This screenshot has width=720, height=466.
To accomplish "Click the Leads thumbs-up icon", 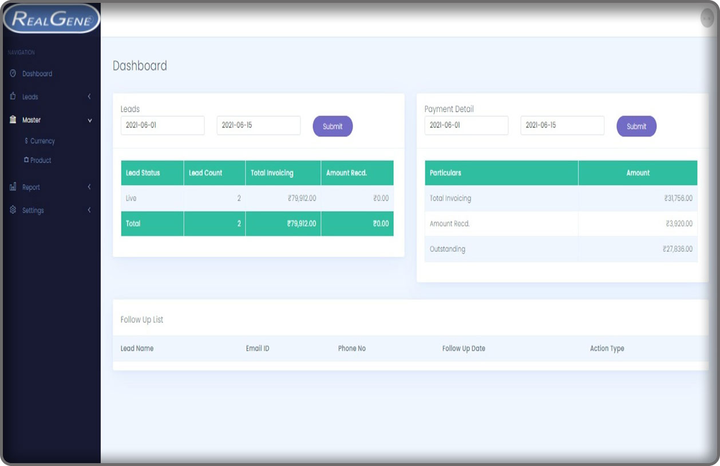I will coord(13,97).
